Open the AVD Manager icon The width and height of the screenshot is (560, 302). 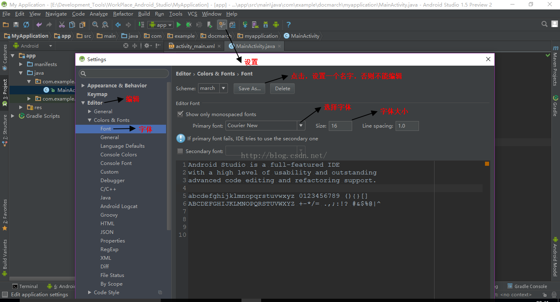pos(255,25)
